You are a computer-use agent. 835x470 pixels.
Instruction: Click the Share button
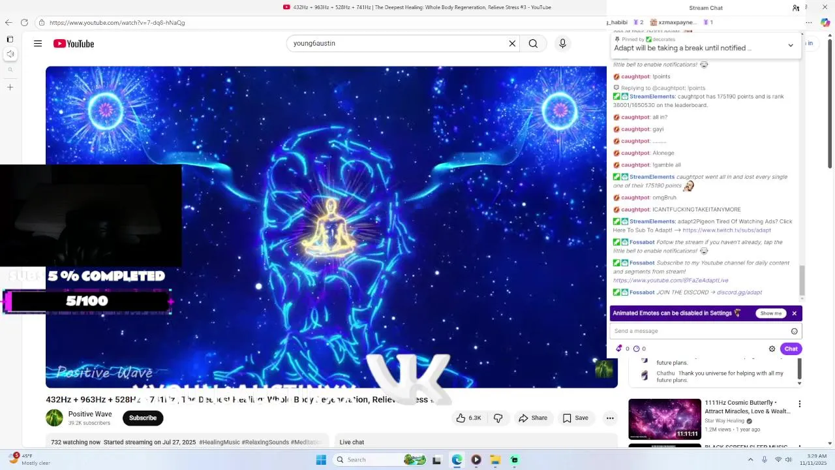[x=533, y=418]
